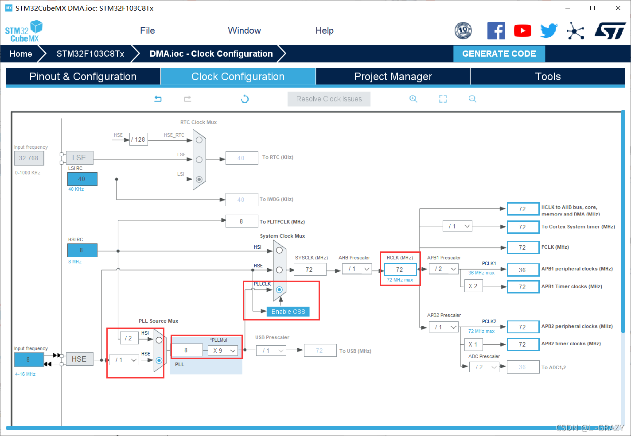Select HSE_RTC as RTC clock source

199,140
